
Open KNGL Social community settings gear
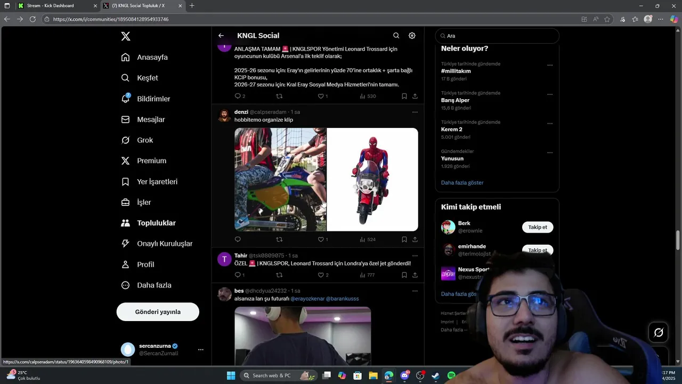[412, 36]
